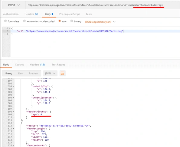Collapse request body line 1 fold arrow
This screenshot has height=147, width=180.
pos(9,28)
